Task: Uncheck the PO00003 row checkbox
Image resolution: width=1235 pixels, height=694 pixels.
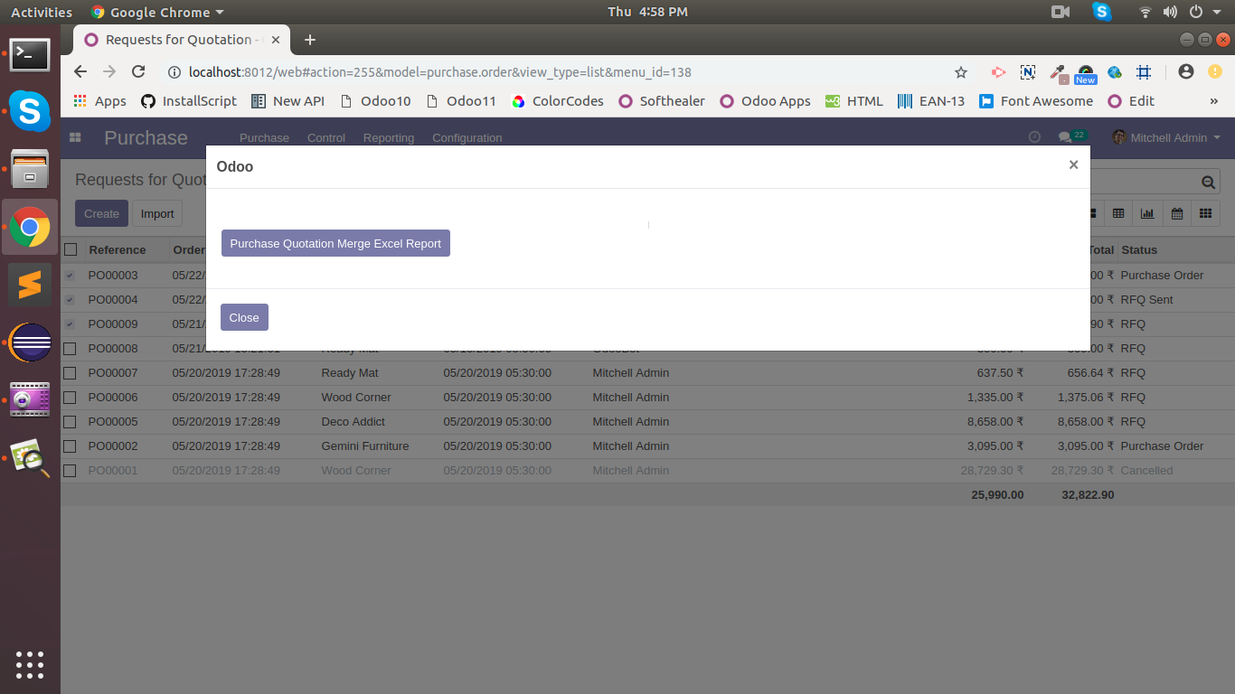Action: click(71, 276)
